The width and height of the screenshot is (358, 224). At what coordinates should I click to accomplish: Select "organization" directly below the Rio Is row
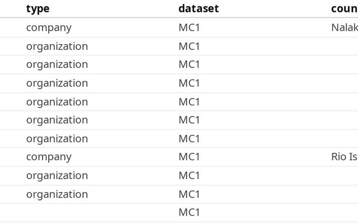(x=57, y=175)
